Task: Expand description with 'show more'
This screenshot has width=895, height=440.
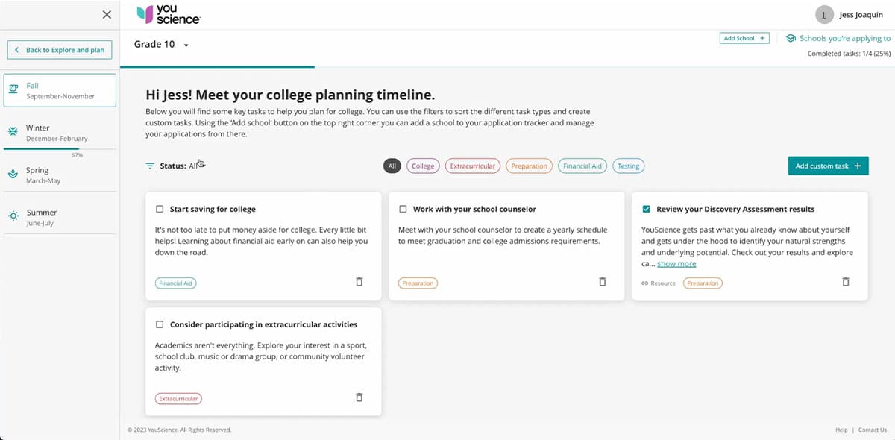Action: pos(676,263)
